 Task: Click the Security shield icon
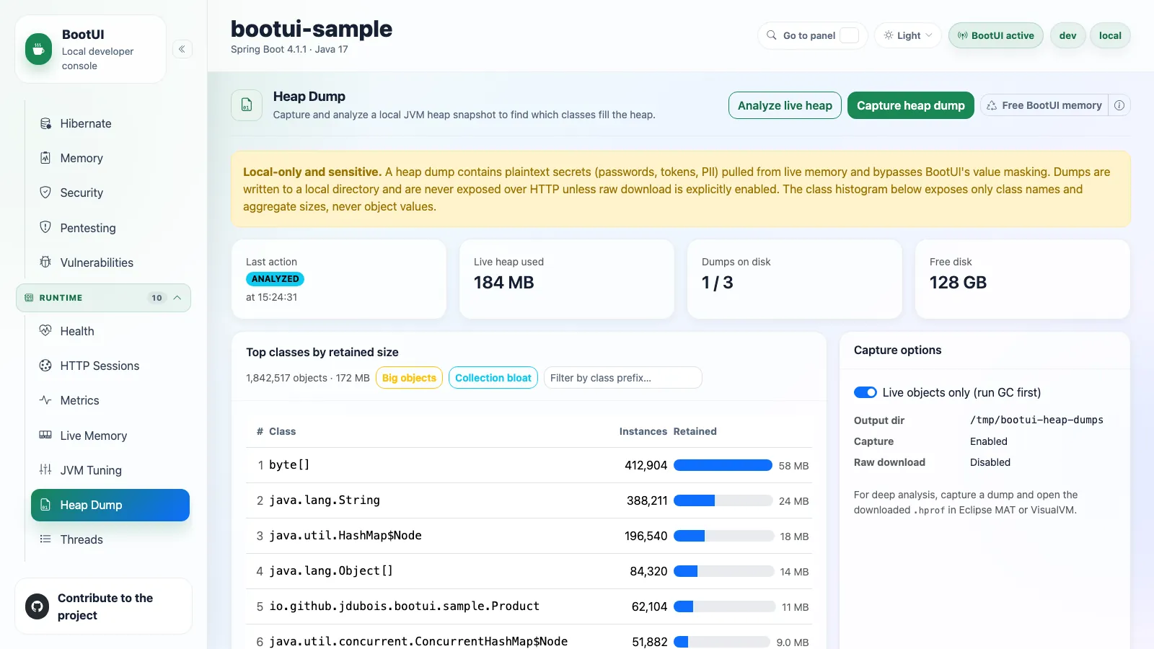45,193
